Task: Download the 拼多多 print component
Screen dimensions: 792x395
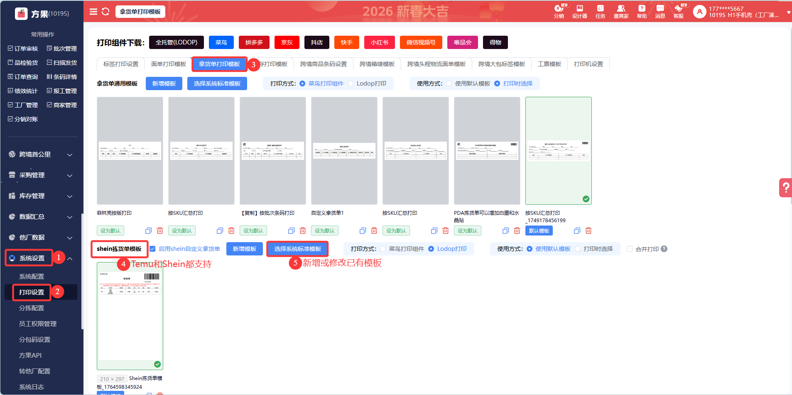Action: click(x=254, y=42)
